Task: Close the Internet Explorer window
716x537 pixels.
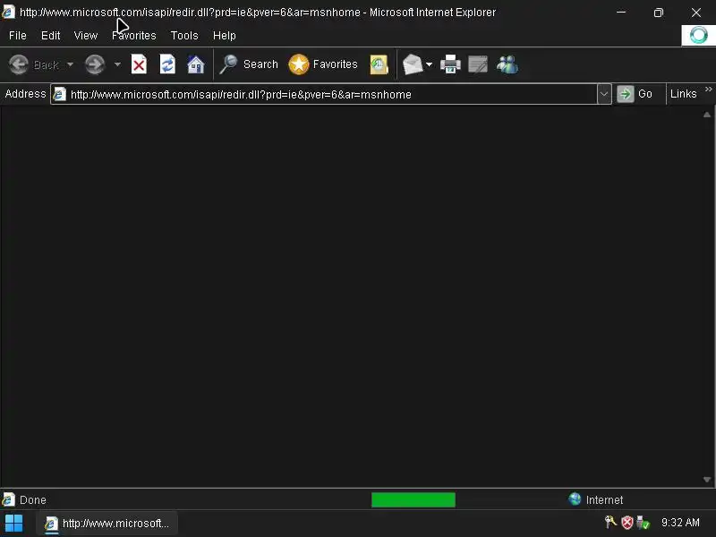Action: 696,13
